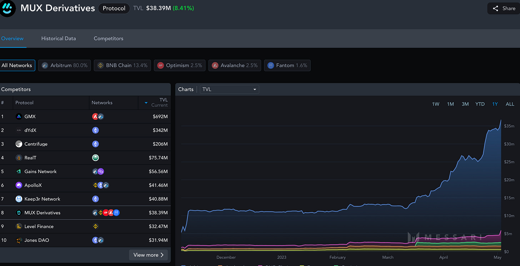Image resolution: width=520 pixels, height=266 pixels.
Task: Click the Level Finance logo icon
Action: coord(19,226)
